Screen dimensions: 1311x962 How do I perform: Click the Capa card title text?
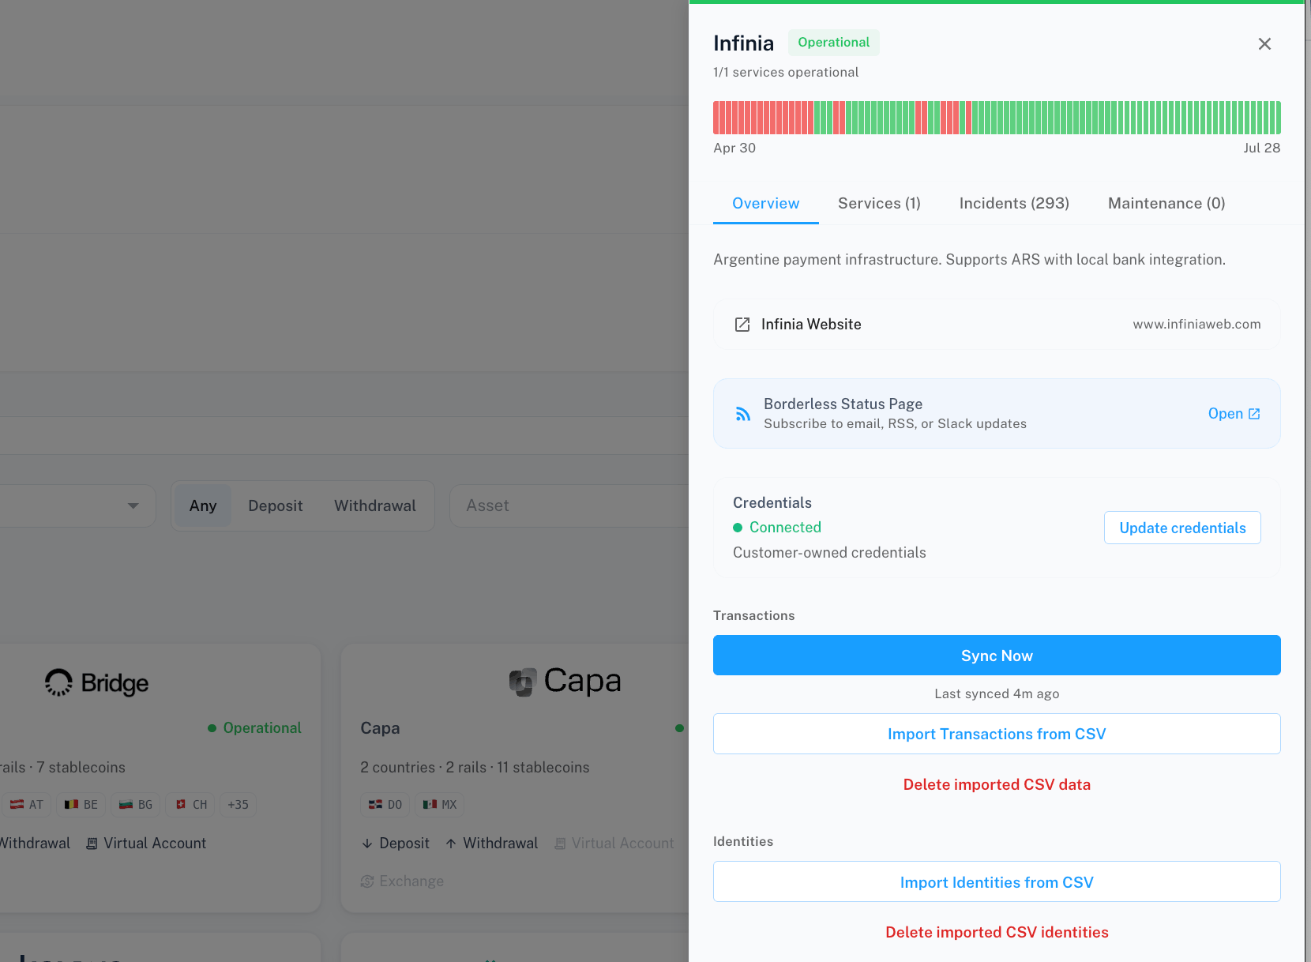point(380,728)
